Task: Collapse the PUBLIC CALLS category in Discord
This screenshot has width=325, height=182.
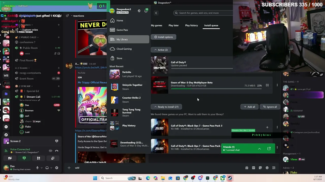Action: click(x=27, y=37)
